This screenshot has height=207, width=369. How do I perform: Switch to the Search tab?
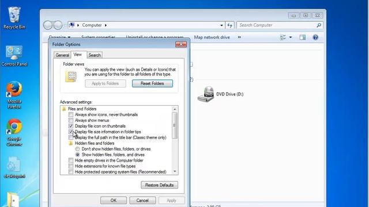[95, 55]
